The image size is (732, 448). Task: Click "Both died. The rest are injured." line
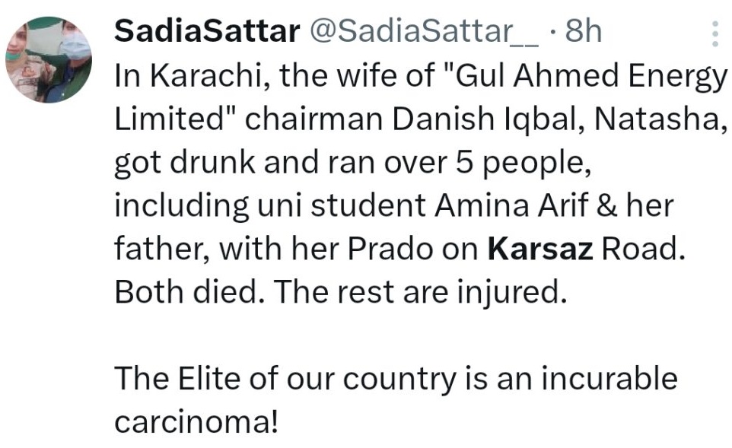point(341,291)
